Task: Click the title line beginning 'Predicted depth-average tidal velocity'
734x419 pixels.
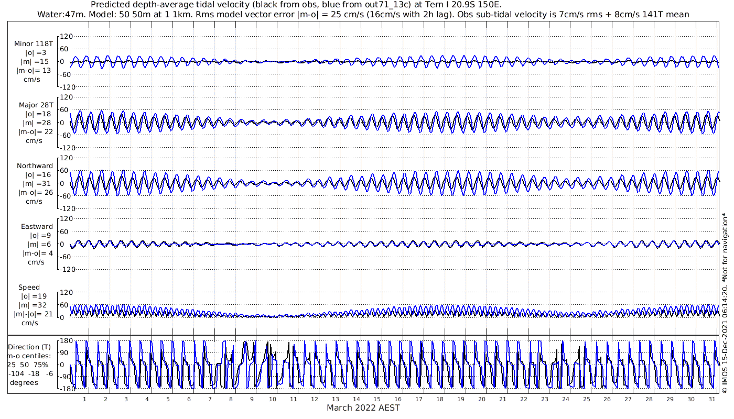Action: pos(296,5)
